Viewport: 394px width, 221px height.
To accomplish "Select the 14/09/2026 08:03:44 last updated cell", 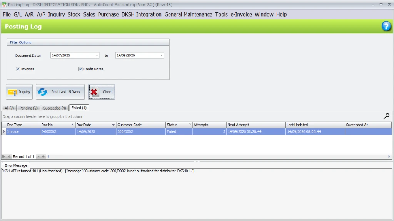I will 315,131.
